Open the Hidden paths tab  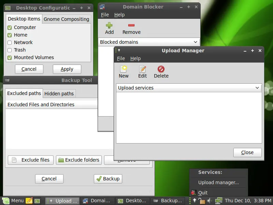coord(59,94)
